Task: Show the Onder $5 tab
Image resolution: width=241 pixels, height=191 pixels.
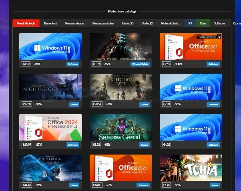Action: [x=128, y=23]
